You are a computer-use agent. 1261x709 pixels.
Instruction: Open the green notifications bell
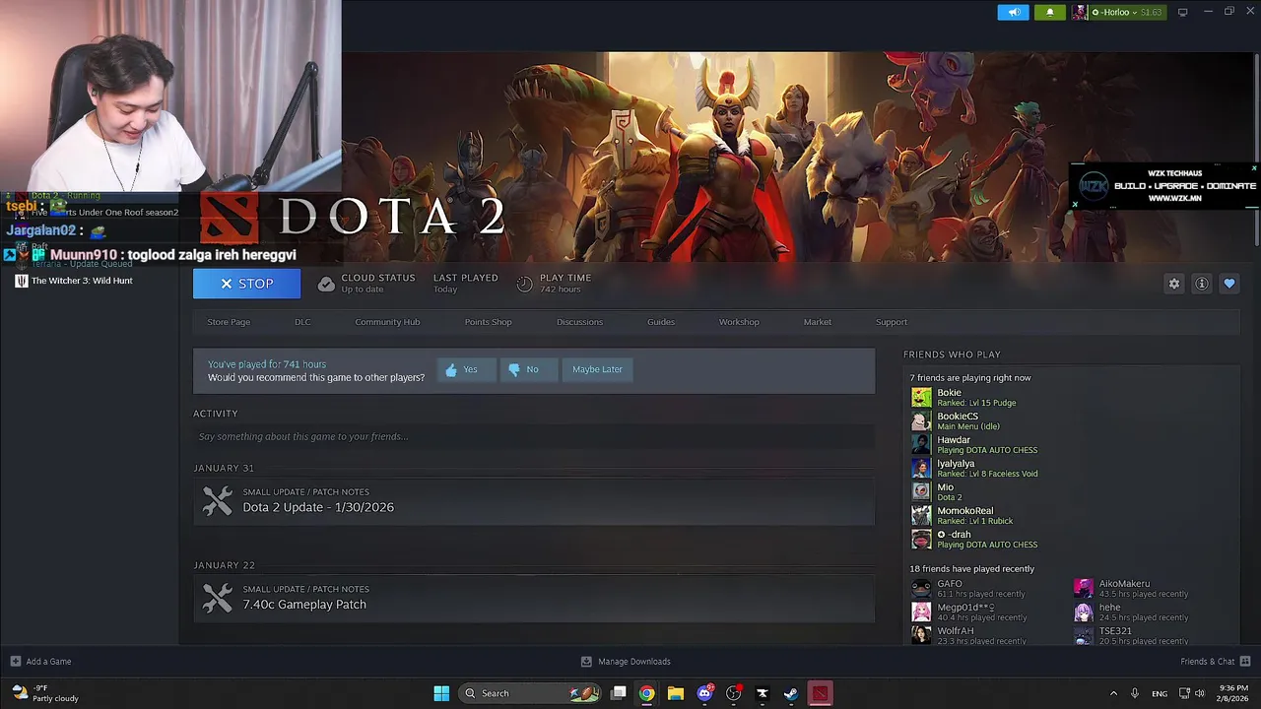coord(1049,12)
